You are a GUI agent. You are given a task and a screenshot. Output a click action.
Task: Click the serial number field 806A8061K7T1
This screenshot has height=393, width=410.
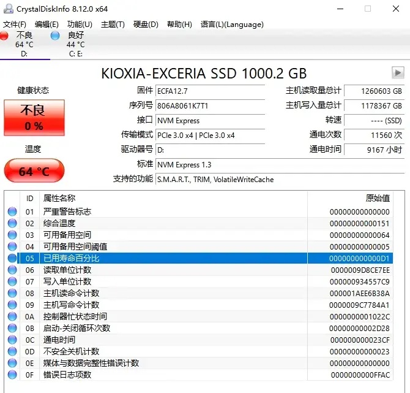pyautogui.click(x=211, y=106)
